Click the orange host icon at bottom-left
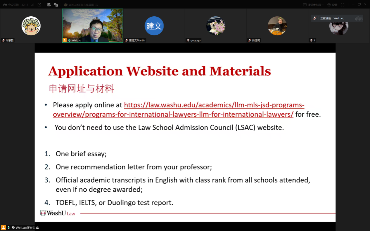Image resolution: width=370 pixels, height=231 pixels. click(x=4, y=228)
